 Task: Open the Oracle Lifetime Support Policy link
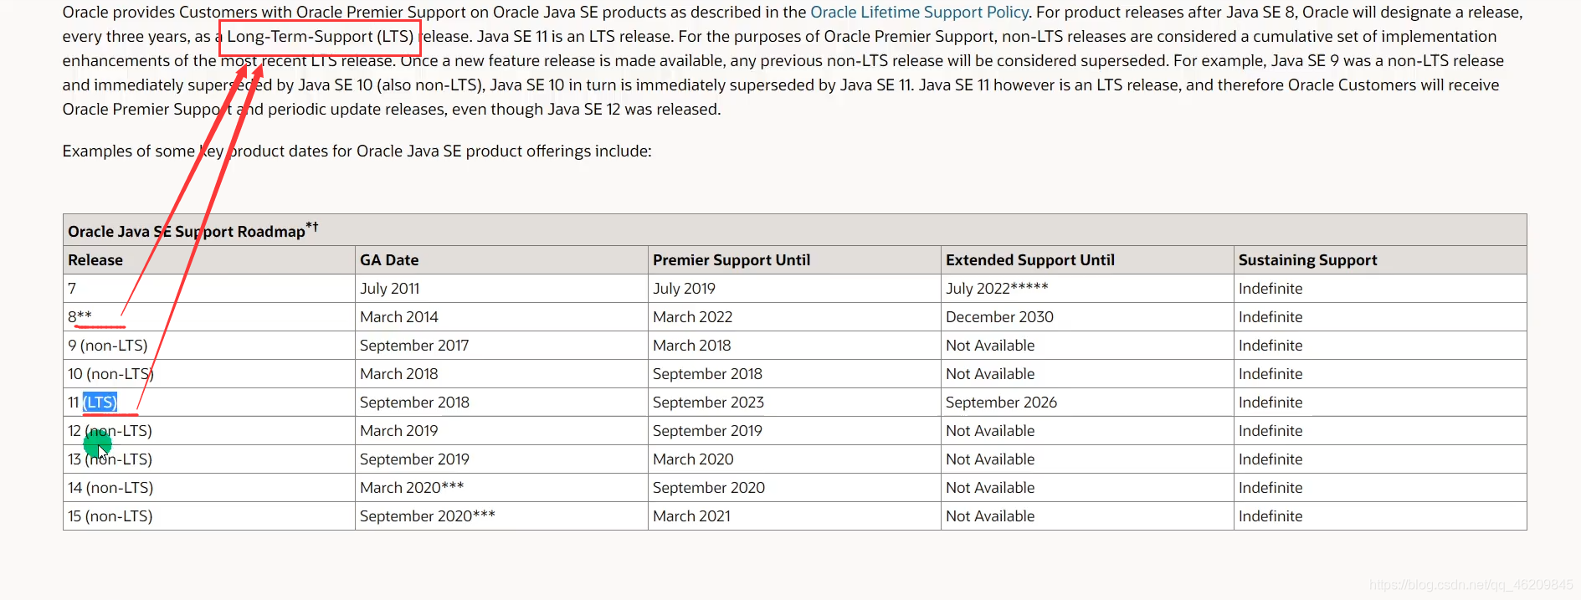pyautogui.click(x=919, y=13)
